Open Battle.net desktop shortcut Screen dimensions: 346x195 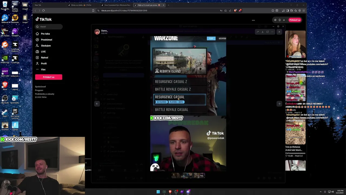point(5,18)
